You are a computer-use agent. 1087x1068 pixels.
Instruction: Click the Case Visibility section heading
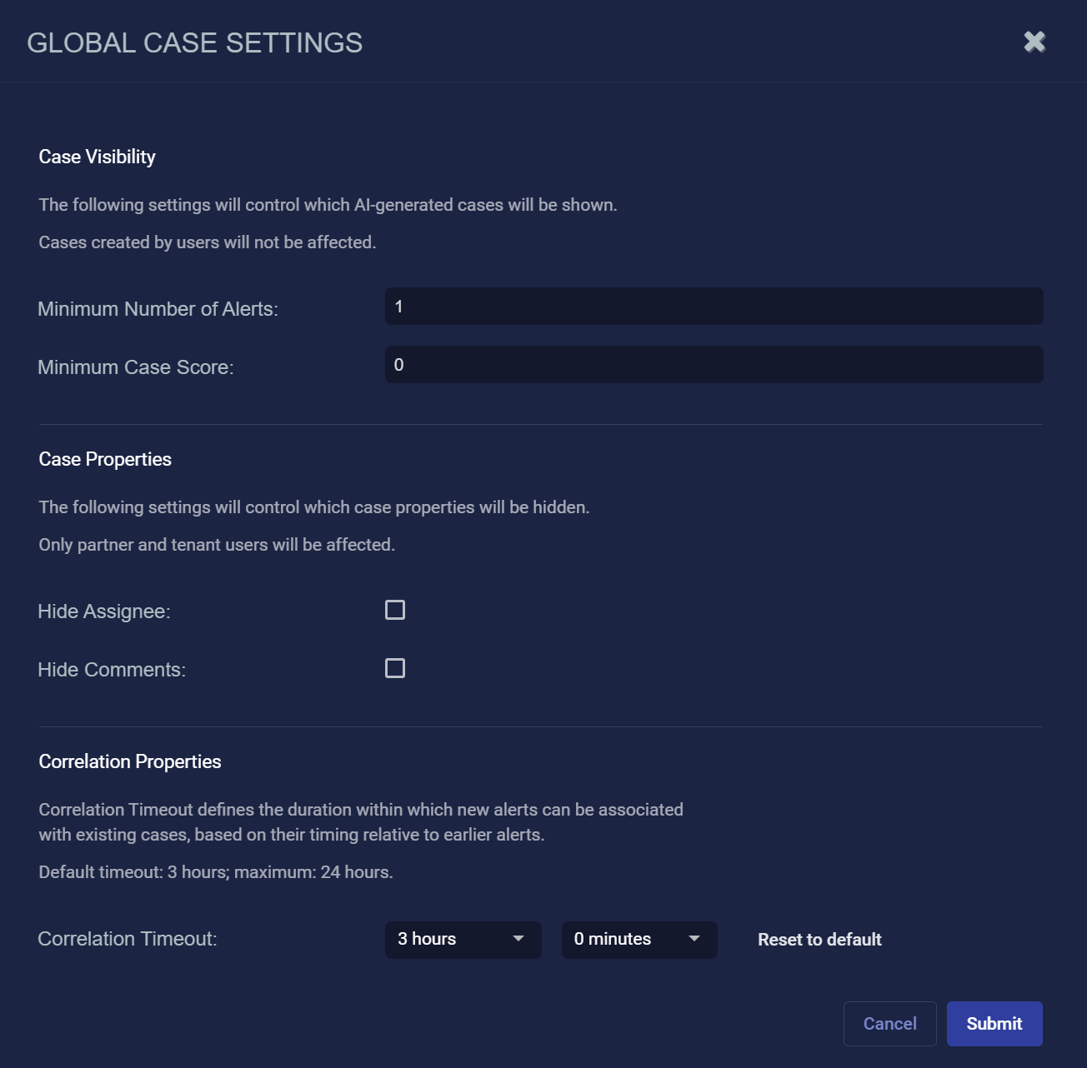click(x=97, y=157)
